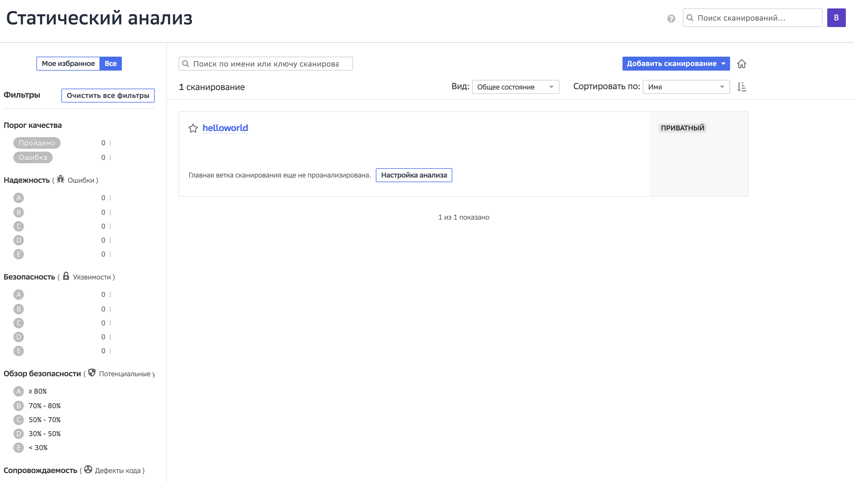Click the open lock icon next to Безопасность
Viewport: 854px width, 482px height.
pyautogui.click(x=66, y=276)
